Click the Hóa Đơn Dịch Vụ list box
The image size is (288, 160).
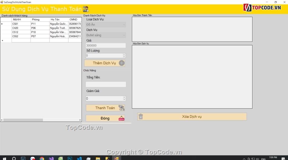(192, 77)
